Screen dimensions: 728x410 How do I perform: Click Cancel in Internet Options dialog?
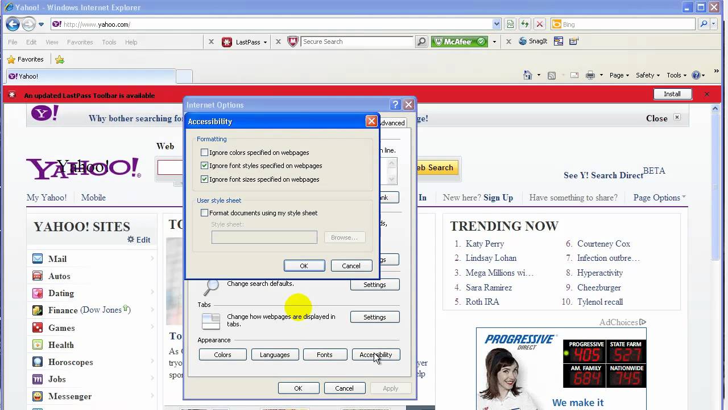point(344,388)
